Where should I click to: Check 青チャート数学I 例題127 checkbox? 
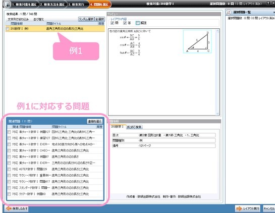(9, 132)
